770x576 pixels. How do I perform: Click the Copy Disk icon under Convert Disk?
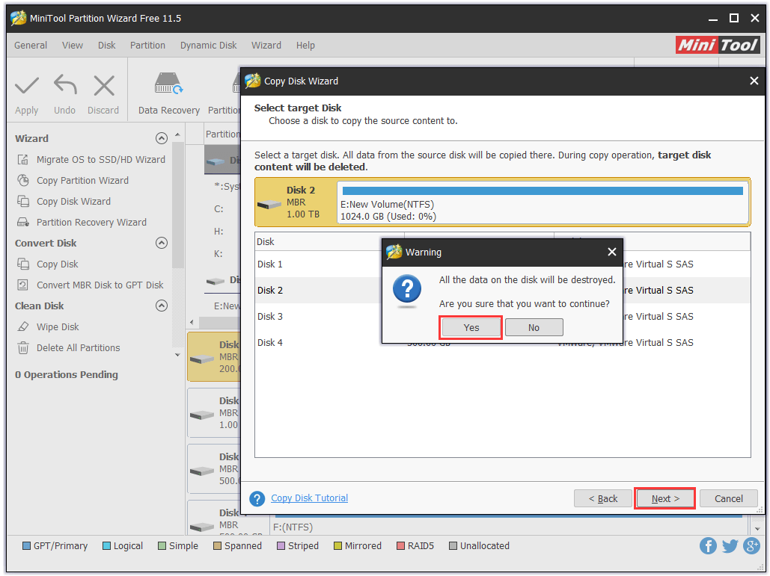point(22,264)
